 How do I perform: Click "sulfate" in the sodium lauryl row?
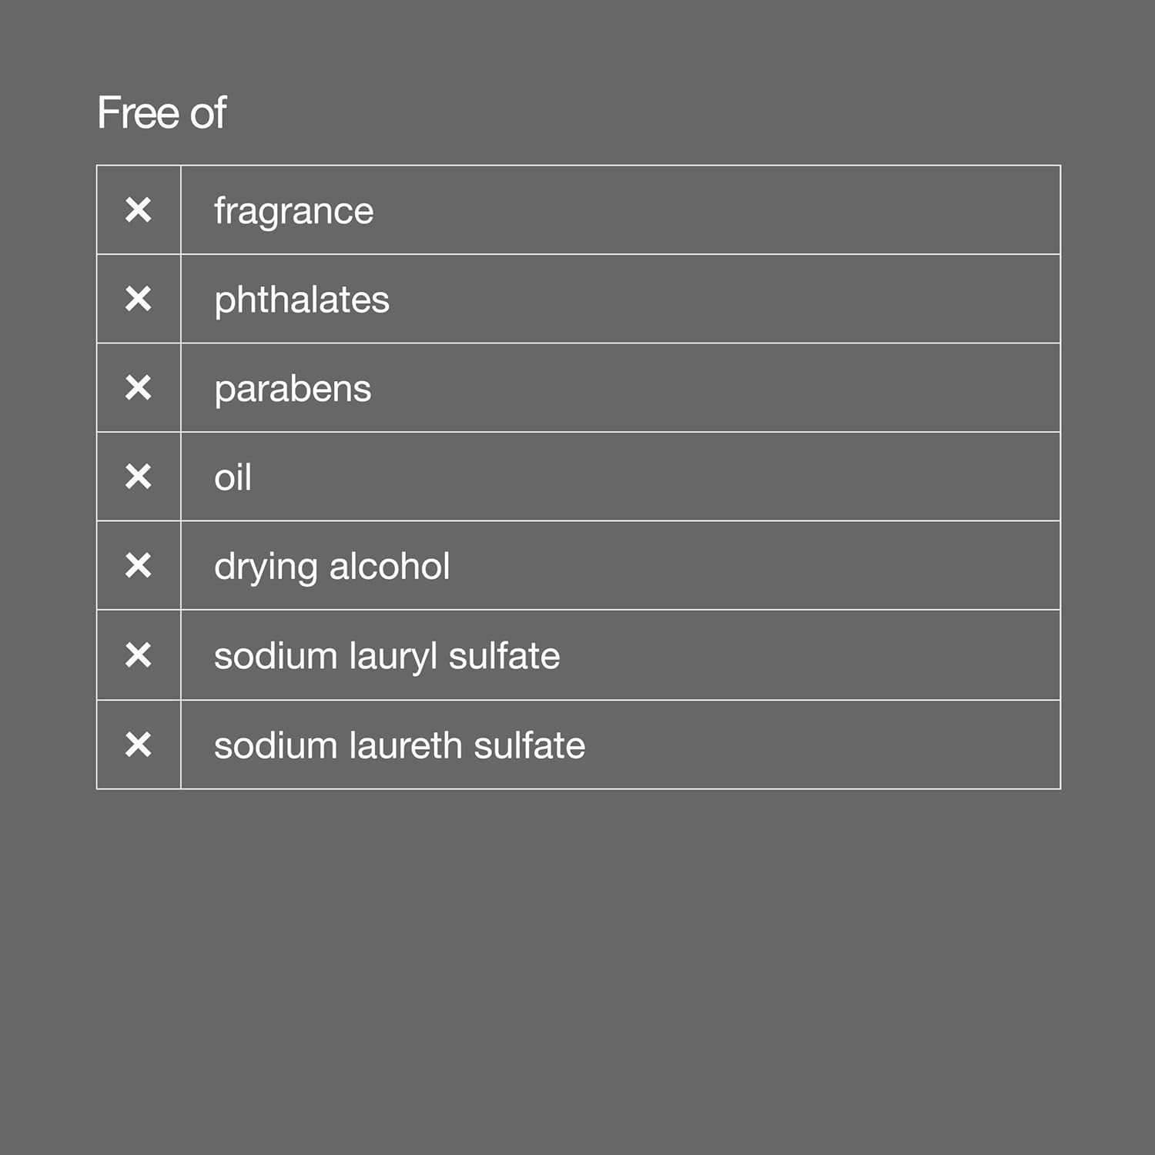point(504,656)
